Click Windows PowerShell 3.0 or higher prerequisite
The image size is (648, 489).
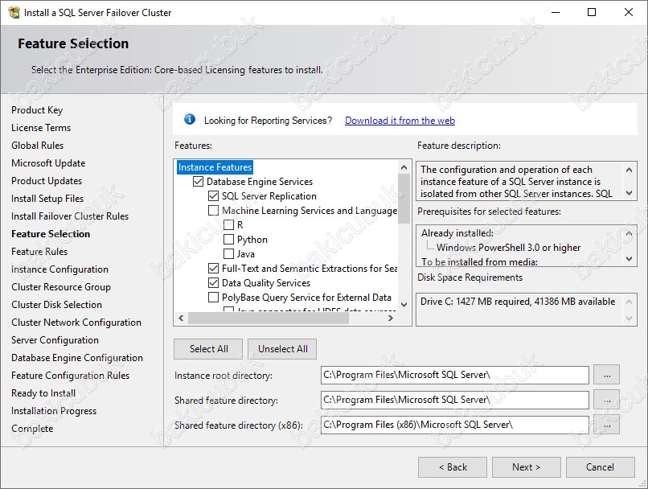pos(508,248)
